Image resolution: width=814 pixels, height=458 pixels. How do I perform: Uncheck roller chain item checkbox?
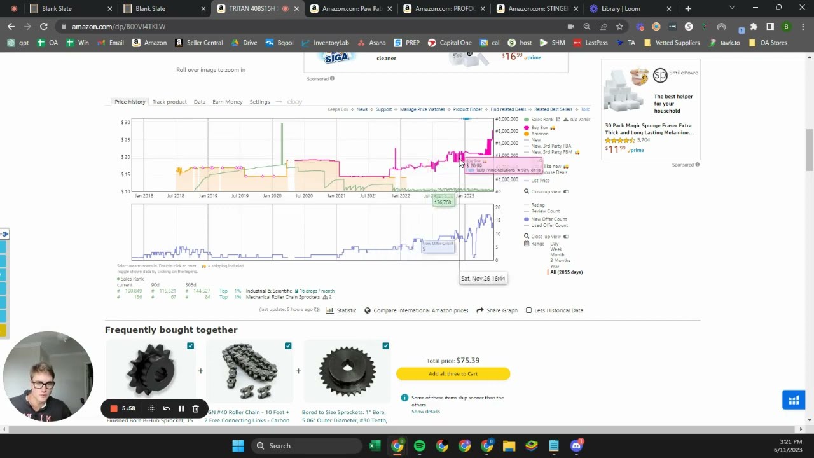click(x=288, y=346)
